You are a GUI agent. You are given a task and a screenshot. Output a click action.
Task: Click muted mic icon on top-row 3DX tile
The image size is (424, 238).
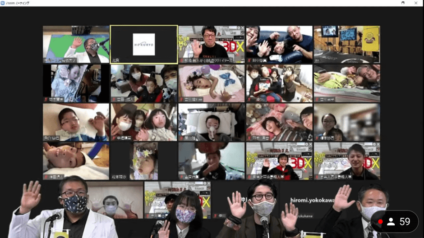[x=181, y=60]
